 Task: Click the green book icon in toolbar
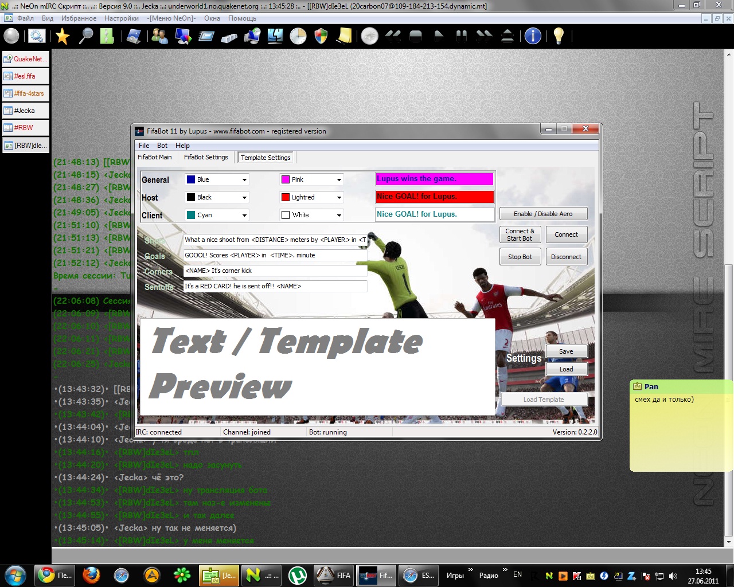coord(107,36)
